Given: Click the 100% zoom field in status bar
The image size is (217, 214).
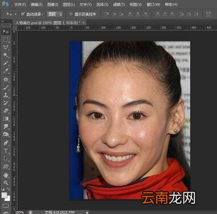Looking at the screenshot, I should tap(20, 212).
